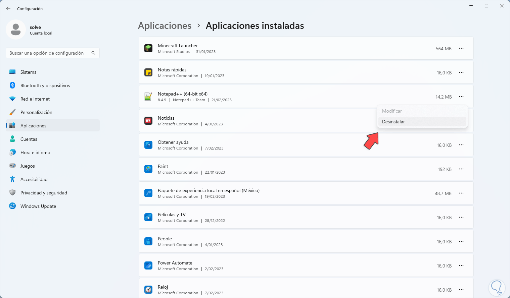Image resolution: width=510 pixels, height=298 pixels.
Task: Open Privacidad y seguridad settings
Action: tap(53, 193)
